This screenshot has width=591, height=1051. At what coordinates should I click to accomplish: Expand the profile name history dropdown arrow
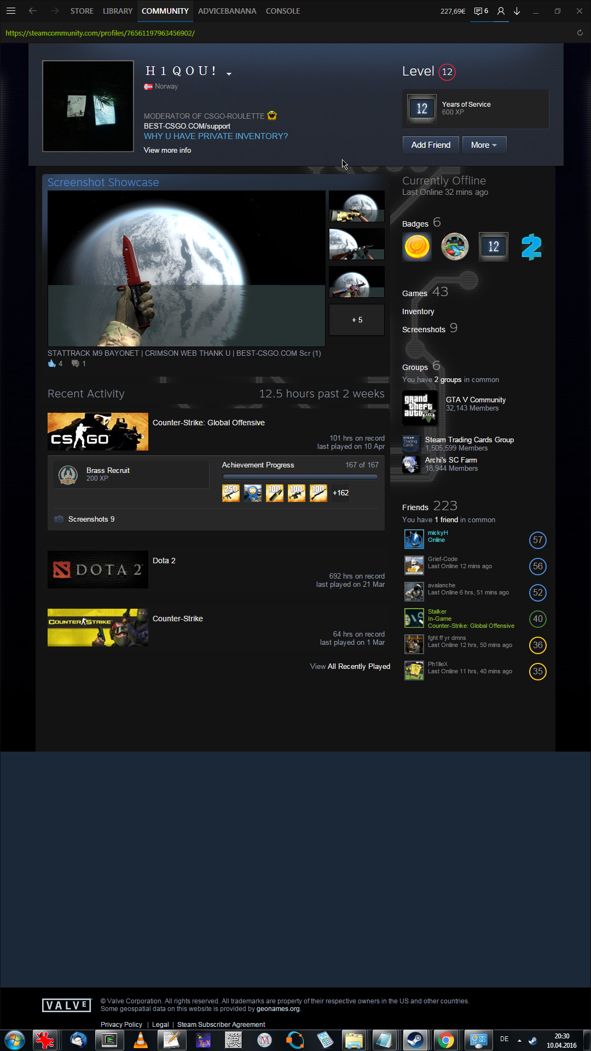click(x=229, y=74)
